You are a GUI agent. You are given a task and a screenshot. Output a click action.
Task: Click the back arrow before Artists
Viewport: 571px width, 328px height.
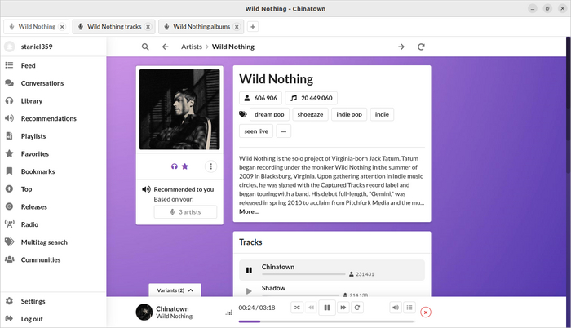166,47
